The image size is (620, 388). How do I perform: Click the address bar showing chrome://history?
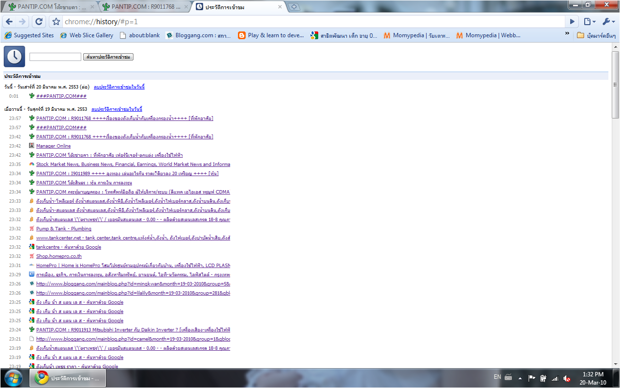pyautogui.click(x=313, y=22)
